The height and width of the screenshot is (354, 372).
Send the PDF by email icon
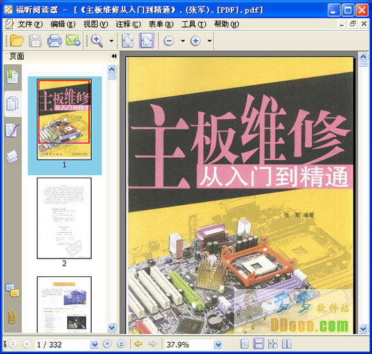73,40
